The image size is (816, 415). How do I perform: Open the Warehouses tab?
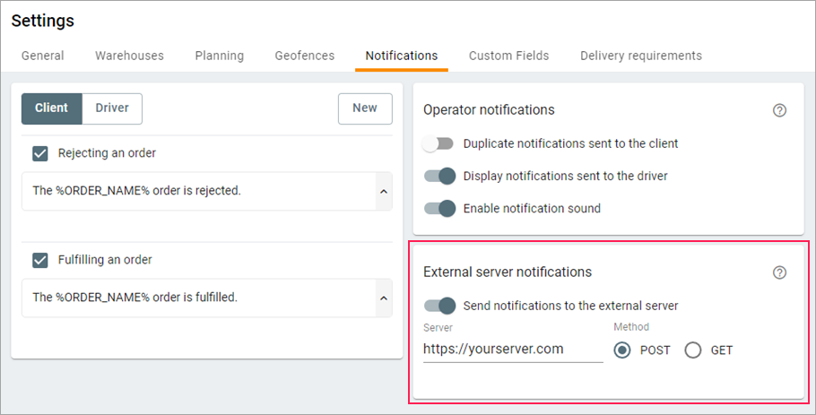tap(129, 56)
